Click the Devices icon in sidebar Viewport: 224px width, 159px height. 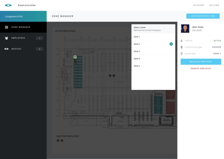(6, 49)
